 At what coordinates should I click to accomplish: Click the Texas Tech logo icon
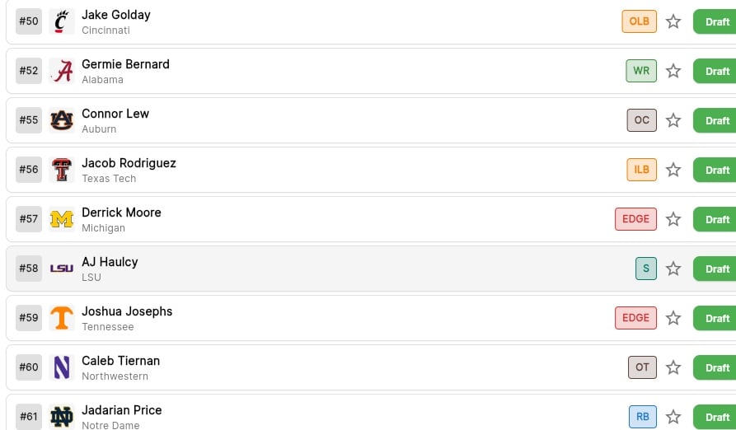[61, 170]
